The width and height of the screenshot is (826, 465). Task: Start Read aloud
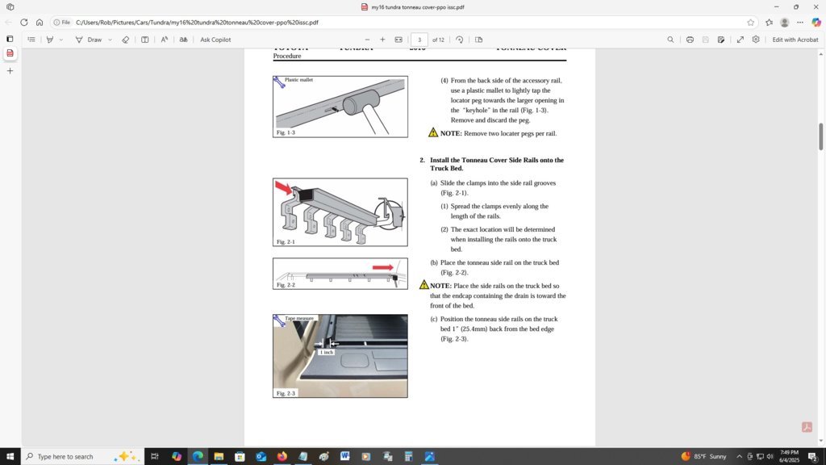[x=165, y=40]
